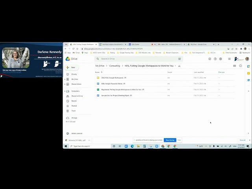This screenshot has height=189, width=252.
Task: Open search options filter icon
Action: coord(180,59)
